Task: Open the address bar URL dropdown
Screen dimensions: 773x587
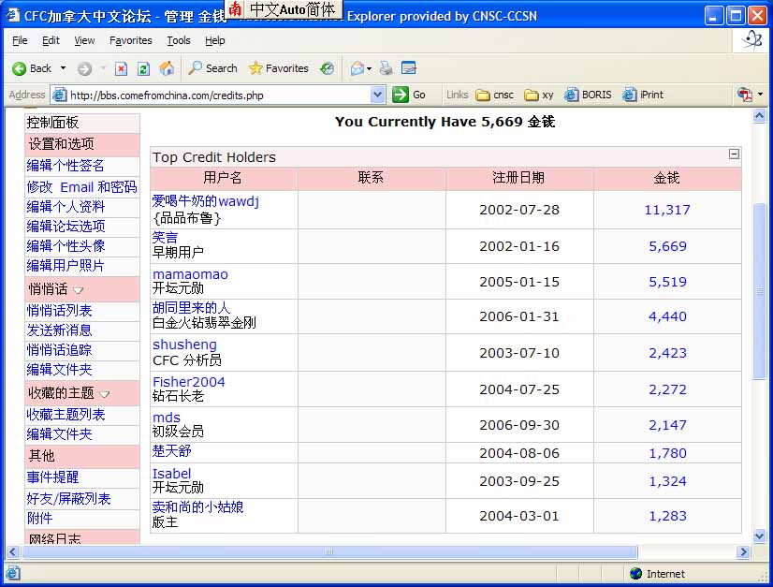Action: point(377,95)
